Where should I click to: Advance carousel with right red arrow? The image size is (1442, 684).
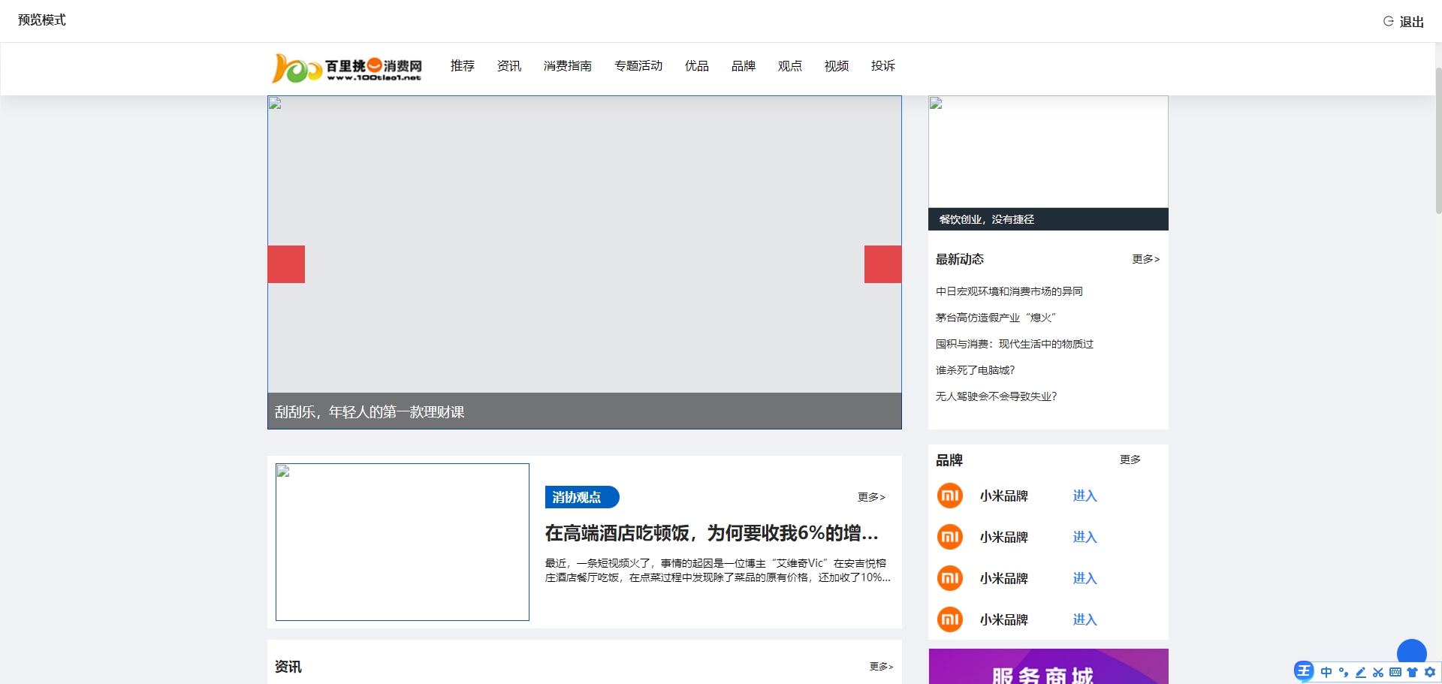click(882, 264)
